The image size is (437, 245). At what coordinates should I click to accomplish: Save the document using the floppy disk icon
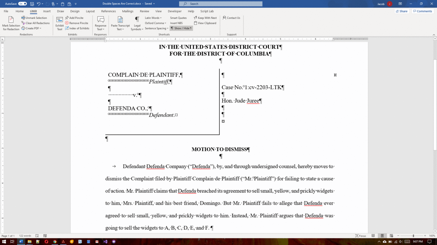(x=32, y=4)
